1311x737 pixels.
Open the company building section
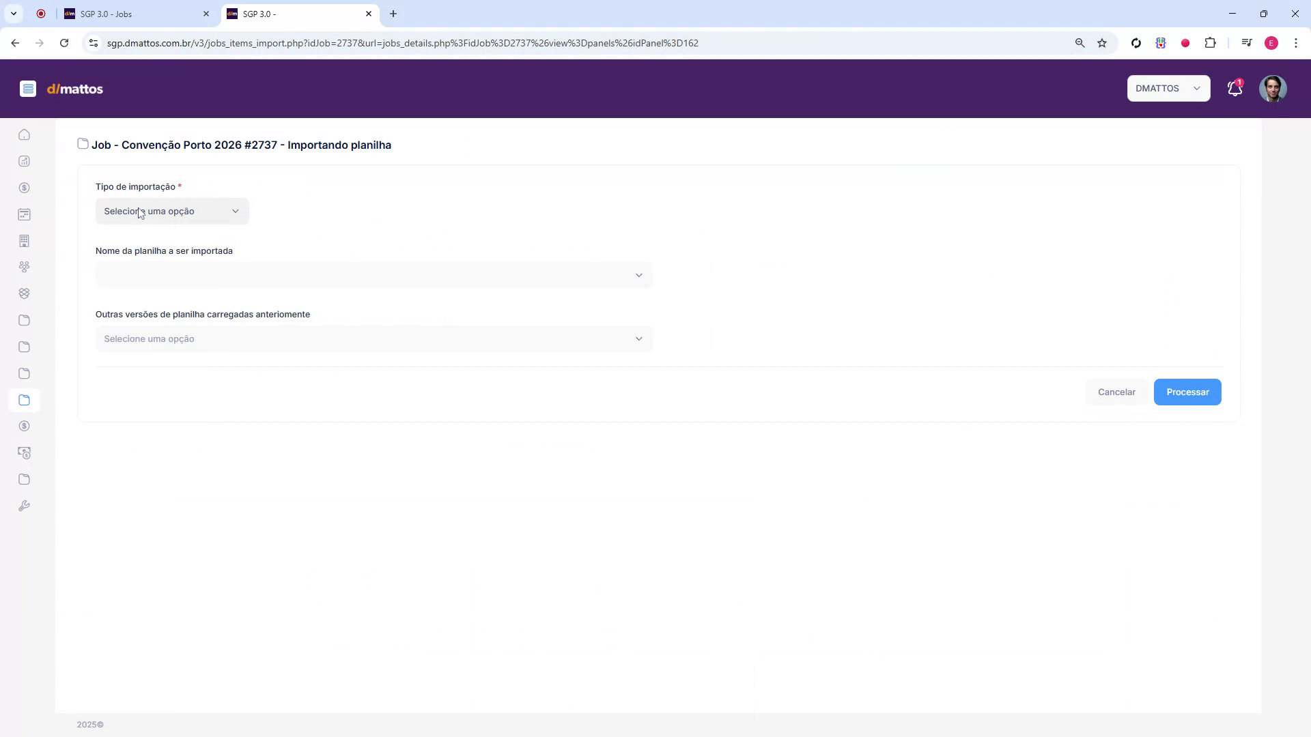25,241
